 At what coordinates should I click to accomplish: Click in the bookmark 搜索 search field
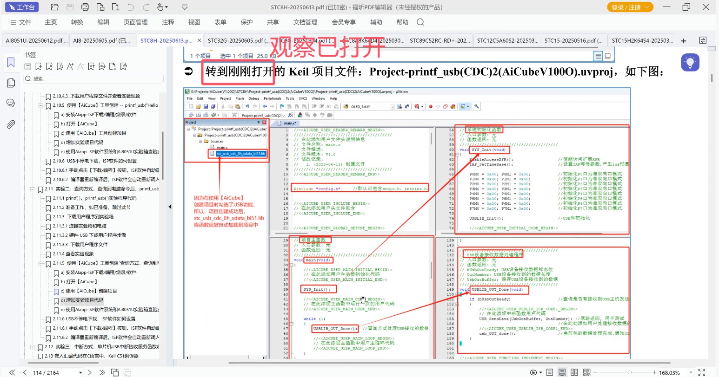(x=93, y=78)
